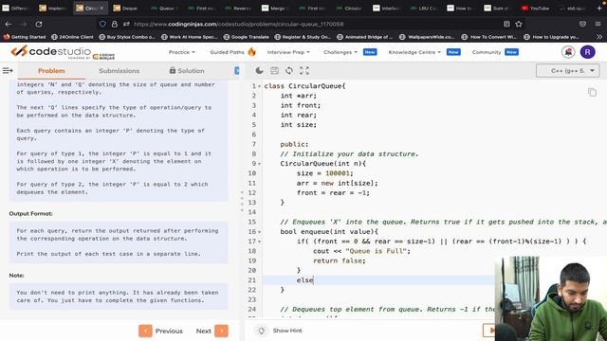Expand the Interview Prep menu
607x341 pixels.
click(288, 52)
